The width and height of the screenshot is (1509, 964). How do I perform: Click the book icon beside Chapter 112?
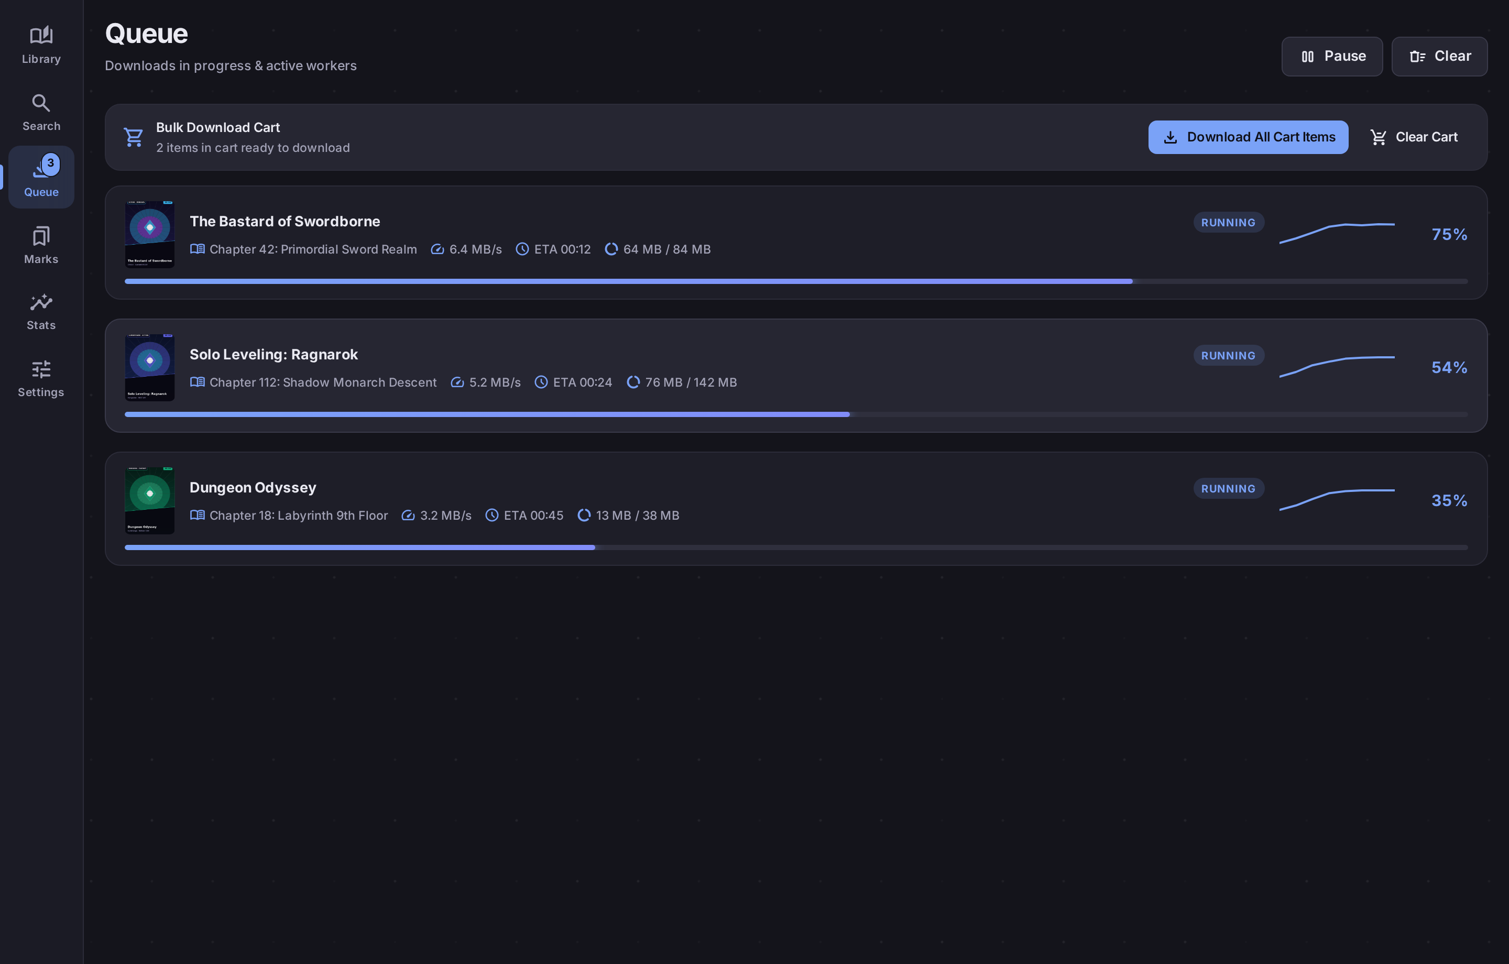click(198, 382)
